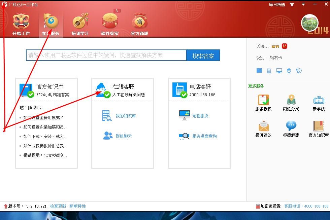Click the 检查更新 link
The width and height of the screenshot is (330, 220).
(x=58, y=206)
